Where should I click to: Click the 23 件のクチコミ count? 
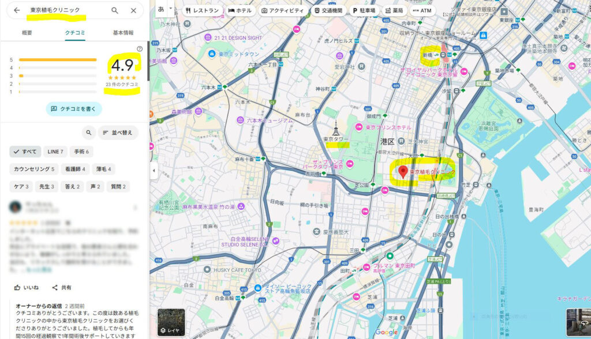(122, 85)
